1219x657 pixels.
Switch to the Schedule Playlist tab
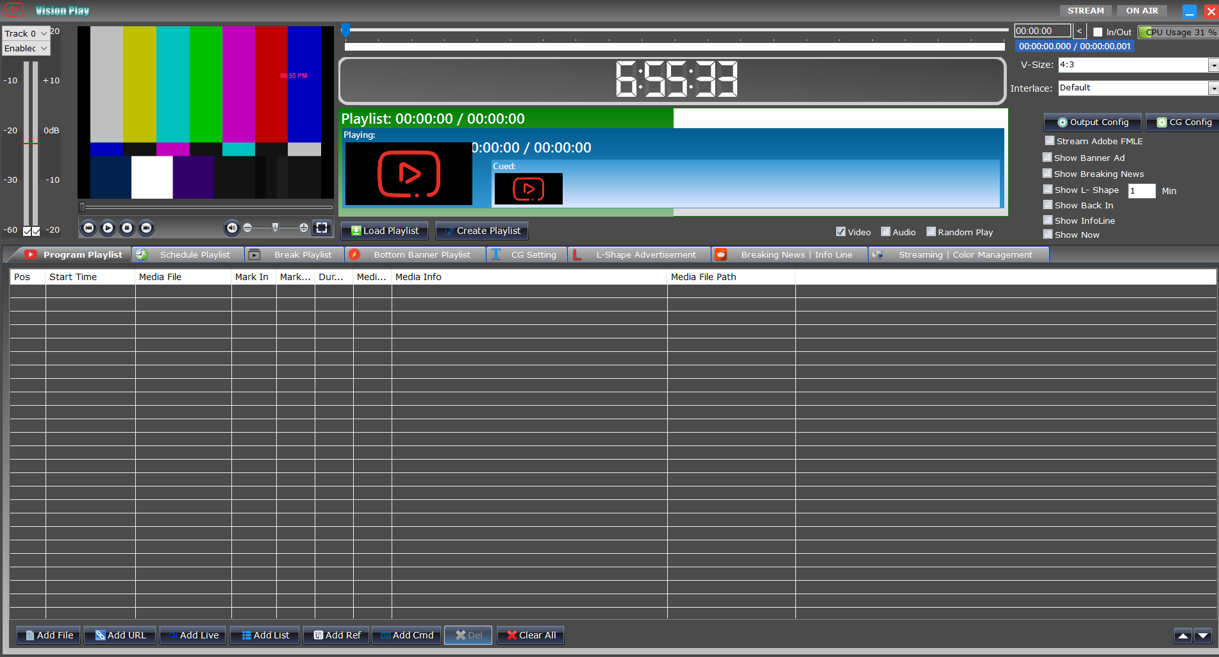point(194,254)
